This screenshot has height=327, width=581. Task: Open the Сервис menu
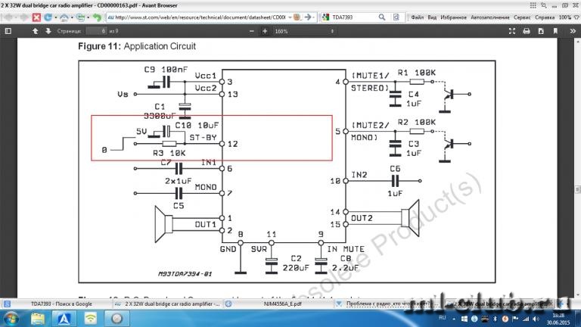coord(522,17)
